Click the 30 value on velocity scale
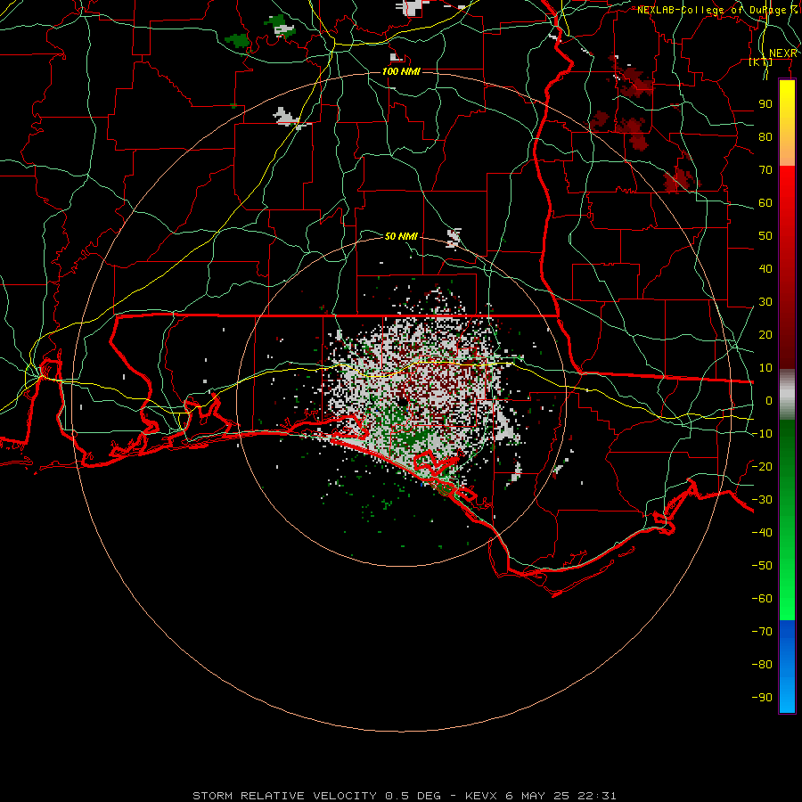The width and height of the screenshot is (802, 802). 765,302
